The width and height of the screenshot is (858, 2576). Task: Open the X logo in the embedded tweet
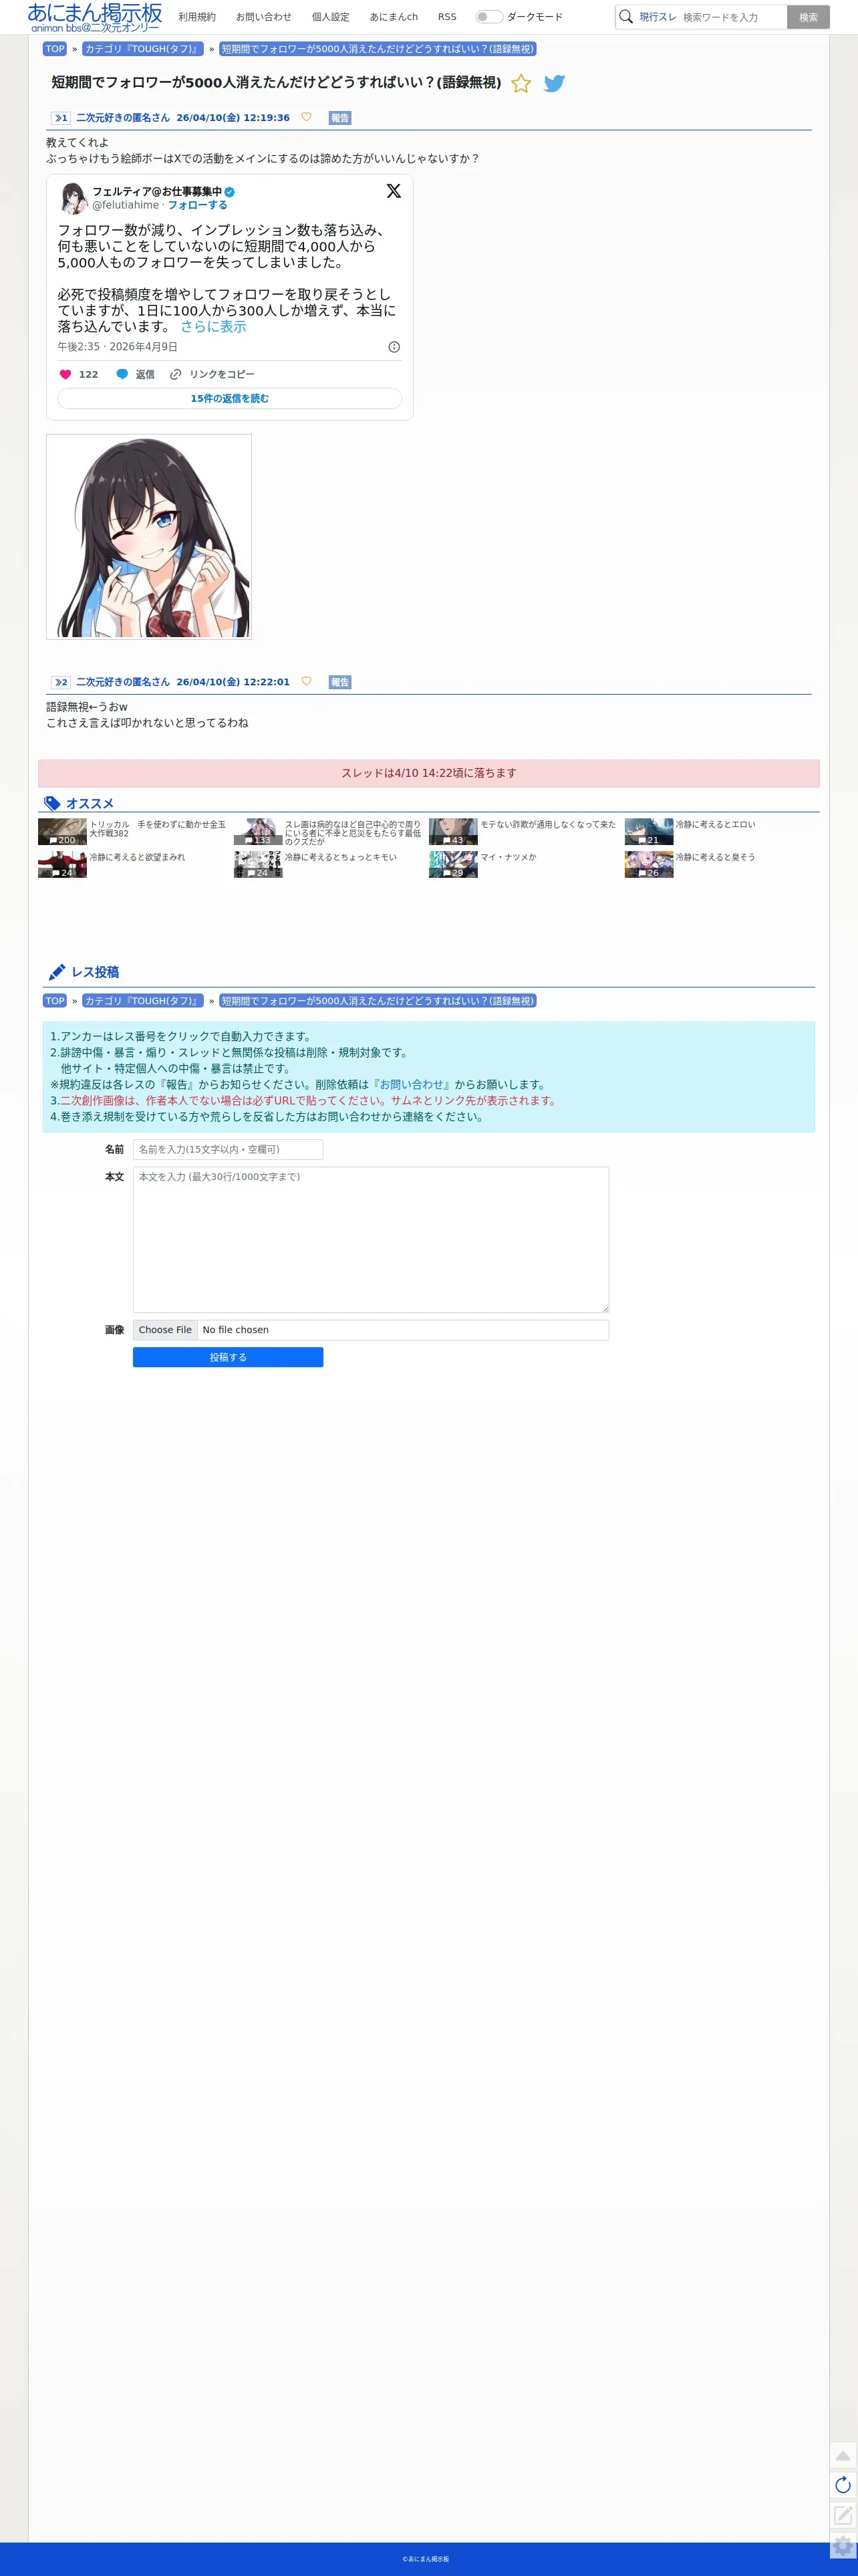click(x=393, y=191)
